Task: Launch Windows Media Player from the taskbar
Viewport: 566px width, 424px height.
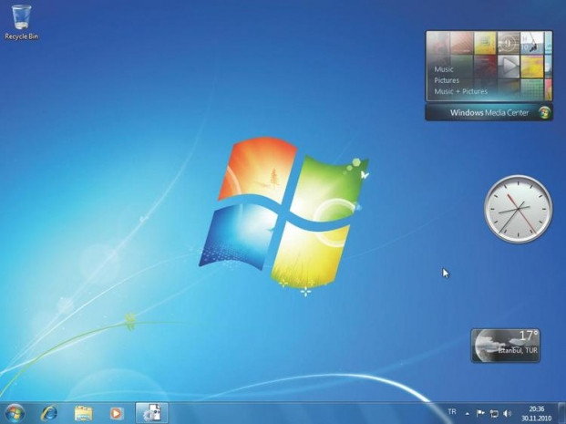Action: 117,413
